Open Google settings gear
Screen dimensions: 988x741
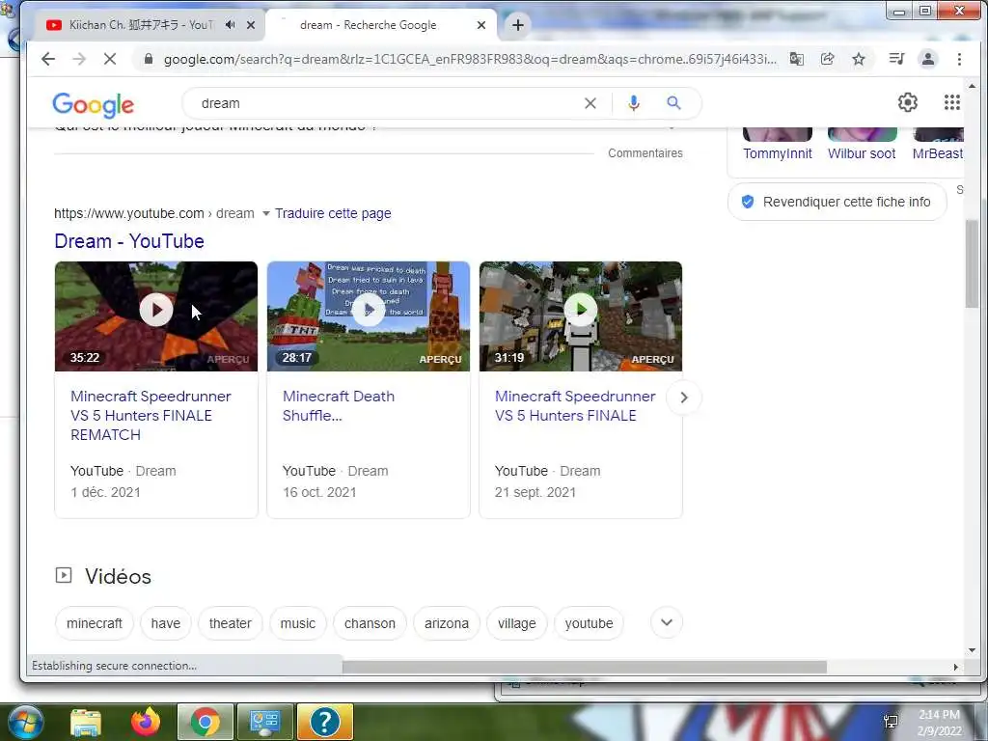(x=907, y=102)
